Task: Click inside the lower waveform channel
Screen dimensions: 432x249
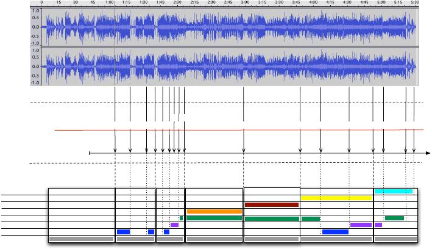Action: (232, 67)
